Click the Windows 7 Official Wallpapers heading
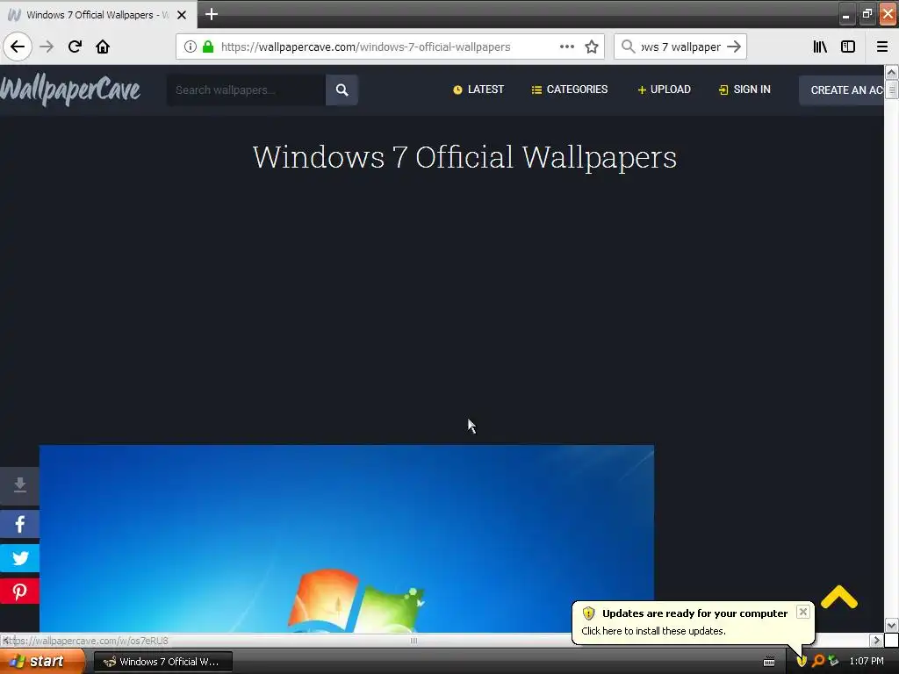 464,157
